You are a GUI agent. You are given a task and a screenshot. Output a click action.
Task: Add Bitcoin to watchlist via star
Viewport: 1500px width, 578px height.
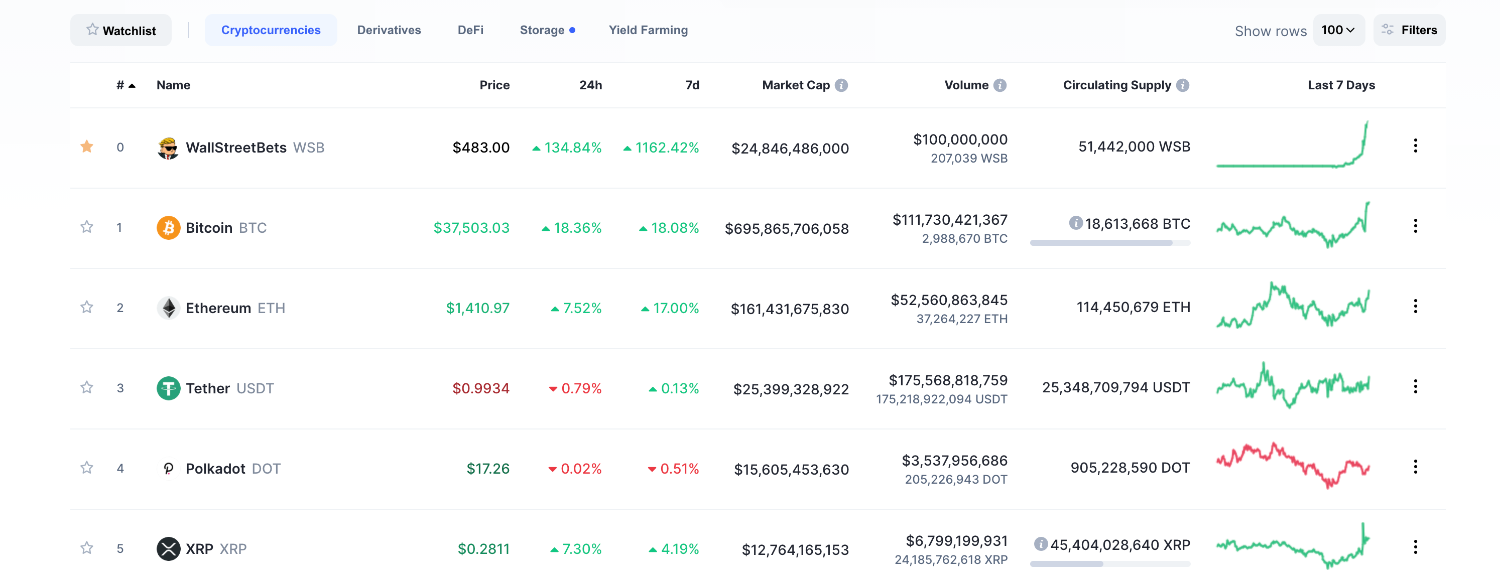pos(87,227)
